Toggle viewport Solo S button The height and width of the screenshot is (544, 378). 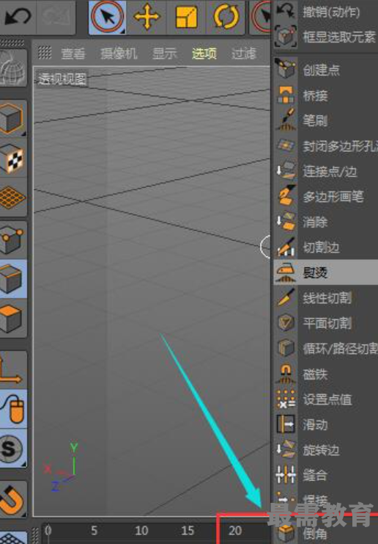(x=12, y=449)
